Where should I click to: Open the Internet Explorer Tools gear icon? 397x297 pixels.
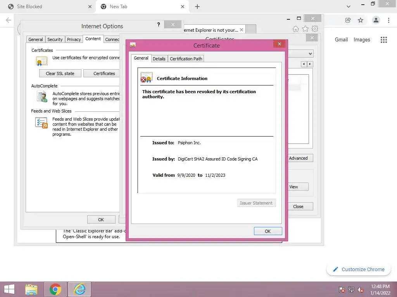tap(315, 29)
